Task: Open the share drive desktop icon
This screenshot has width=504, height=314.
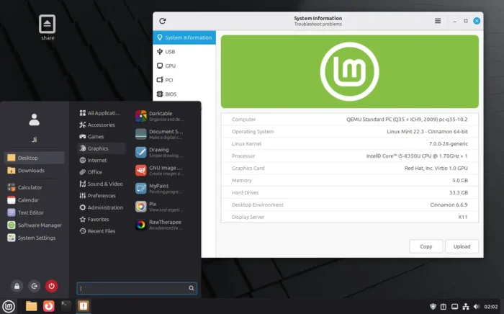Action: 48,27
